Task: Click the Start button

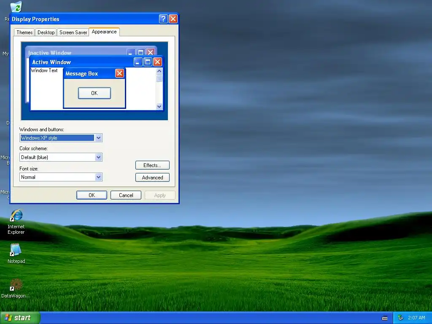Action: 20,318
